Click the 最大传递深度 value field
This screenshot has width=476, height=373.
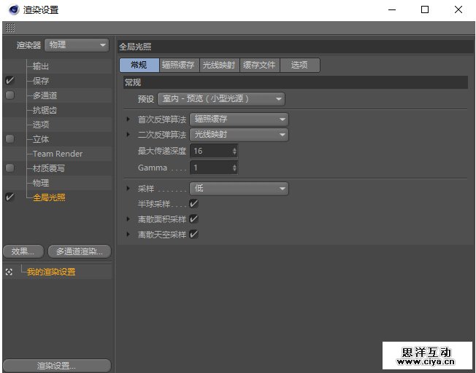pyautogui.click(x=210, y=151)
